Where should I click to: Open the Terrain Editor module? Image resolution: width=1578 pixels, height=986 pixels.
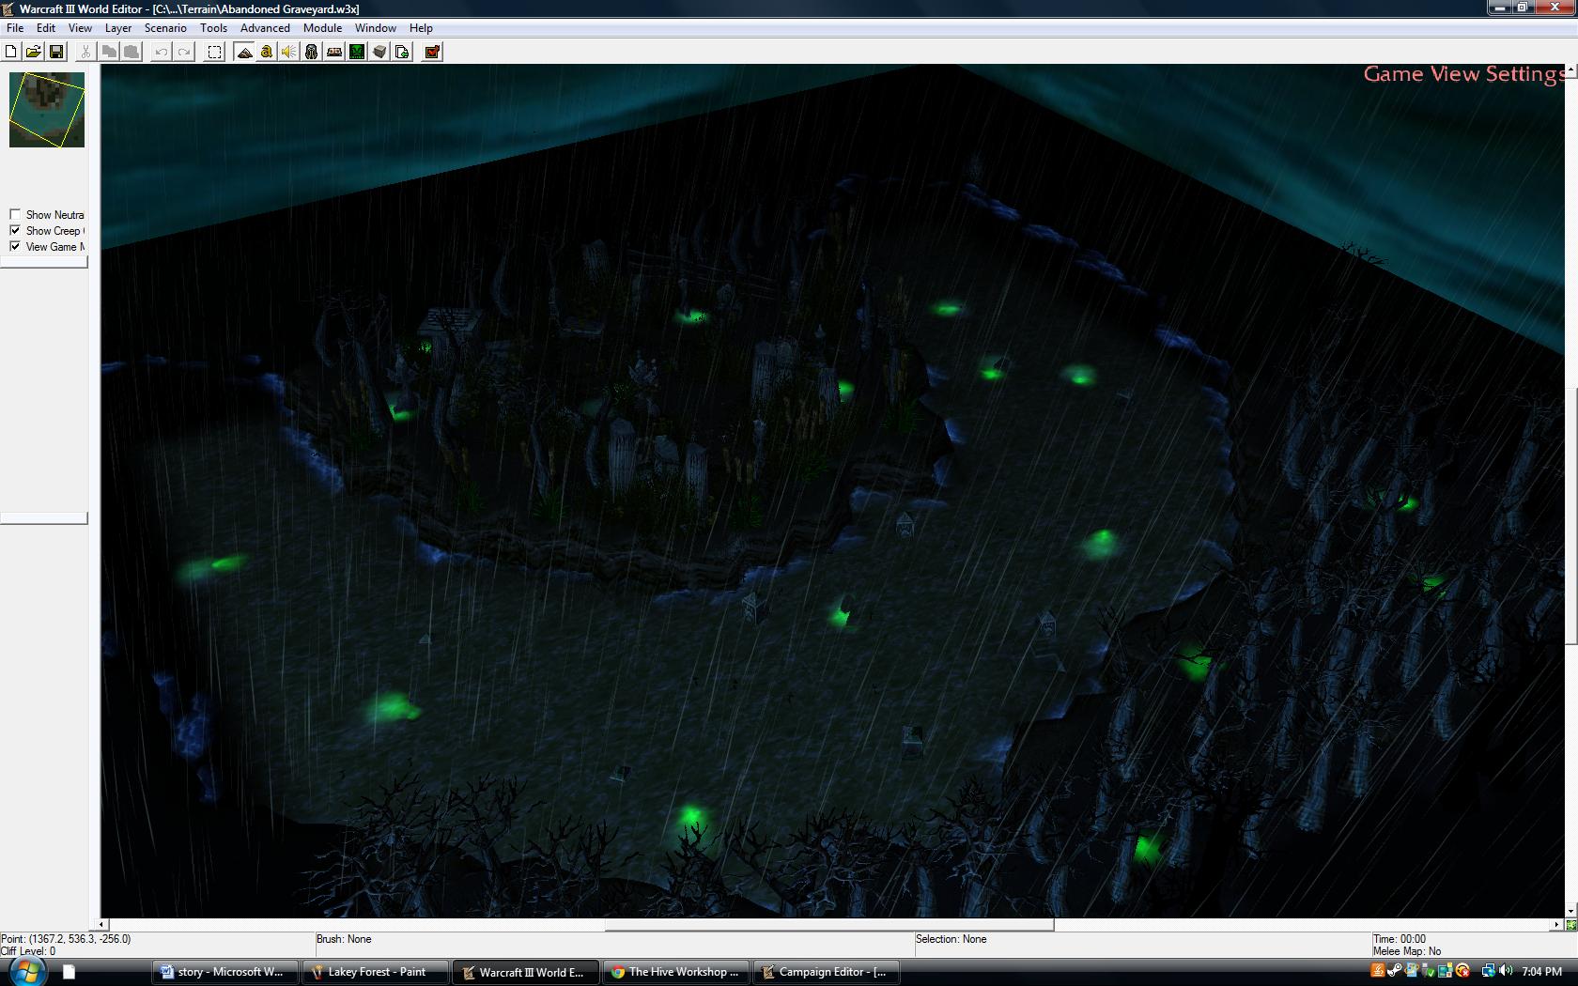tap(244, 52)
